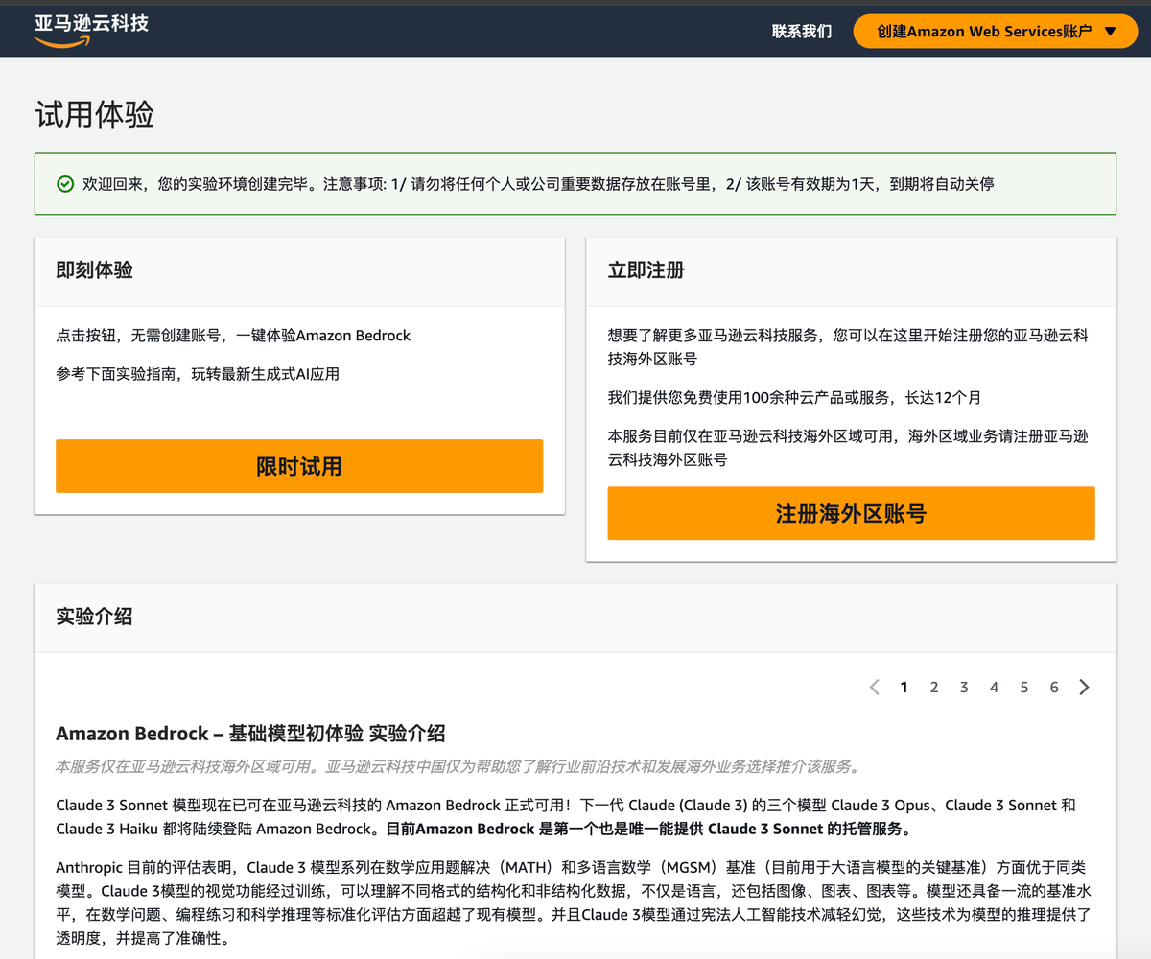The height and width of the screenshot is (959, 1151).
Task: Click the 欢迎回来 notification message text
Action: [x=538, y=184]
